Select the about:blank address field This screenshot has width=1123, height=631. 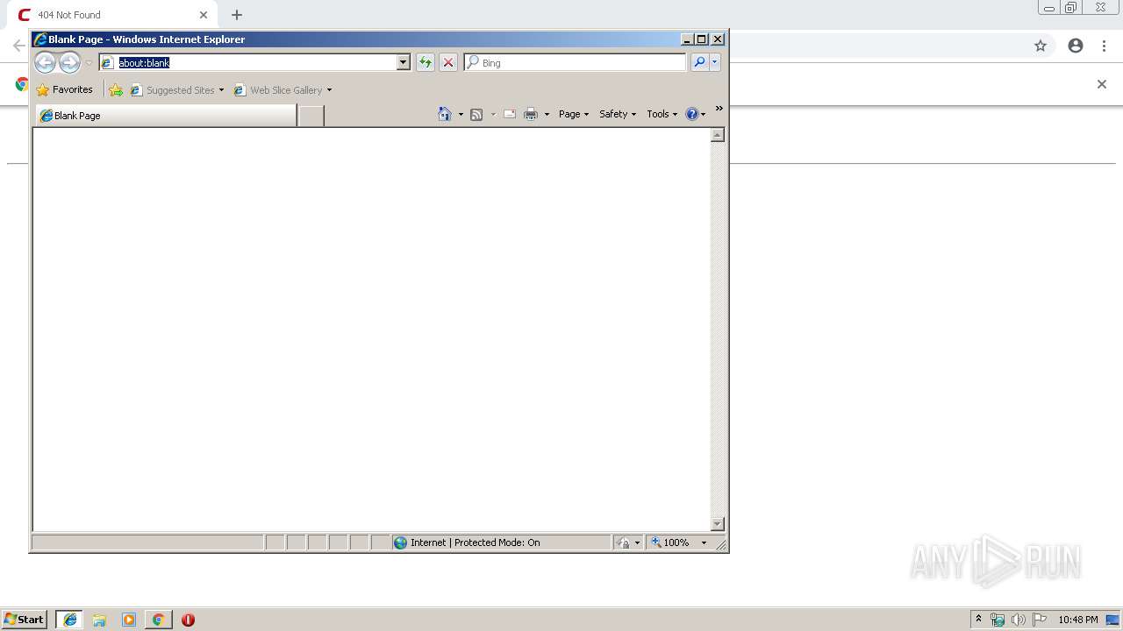click(248, 62)
